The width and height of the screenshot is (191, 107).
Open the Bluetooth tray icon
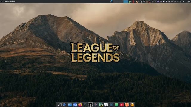[178, 1]
